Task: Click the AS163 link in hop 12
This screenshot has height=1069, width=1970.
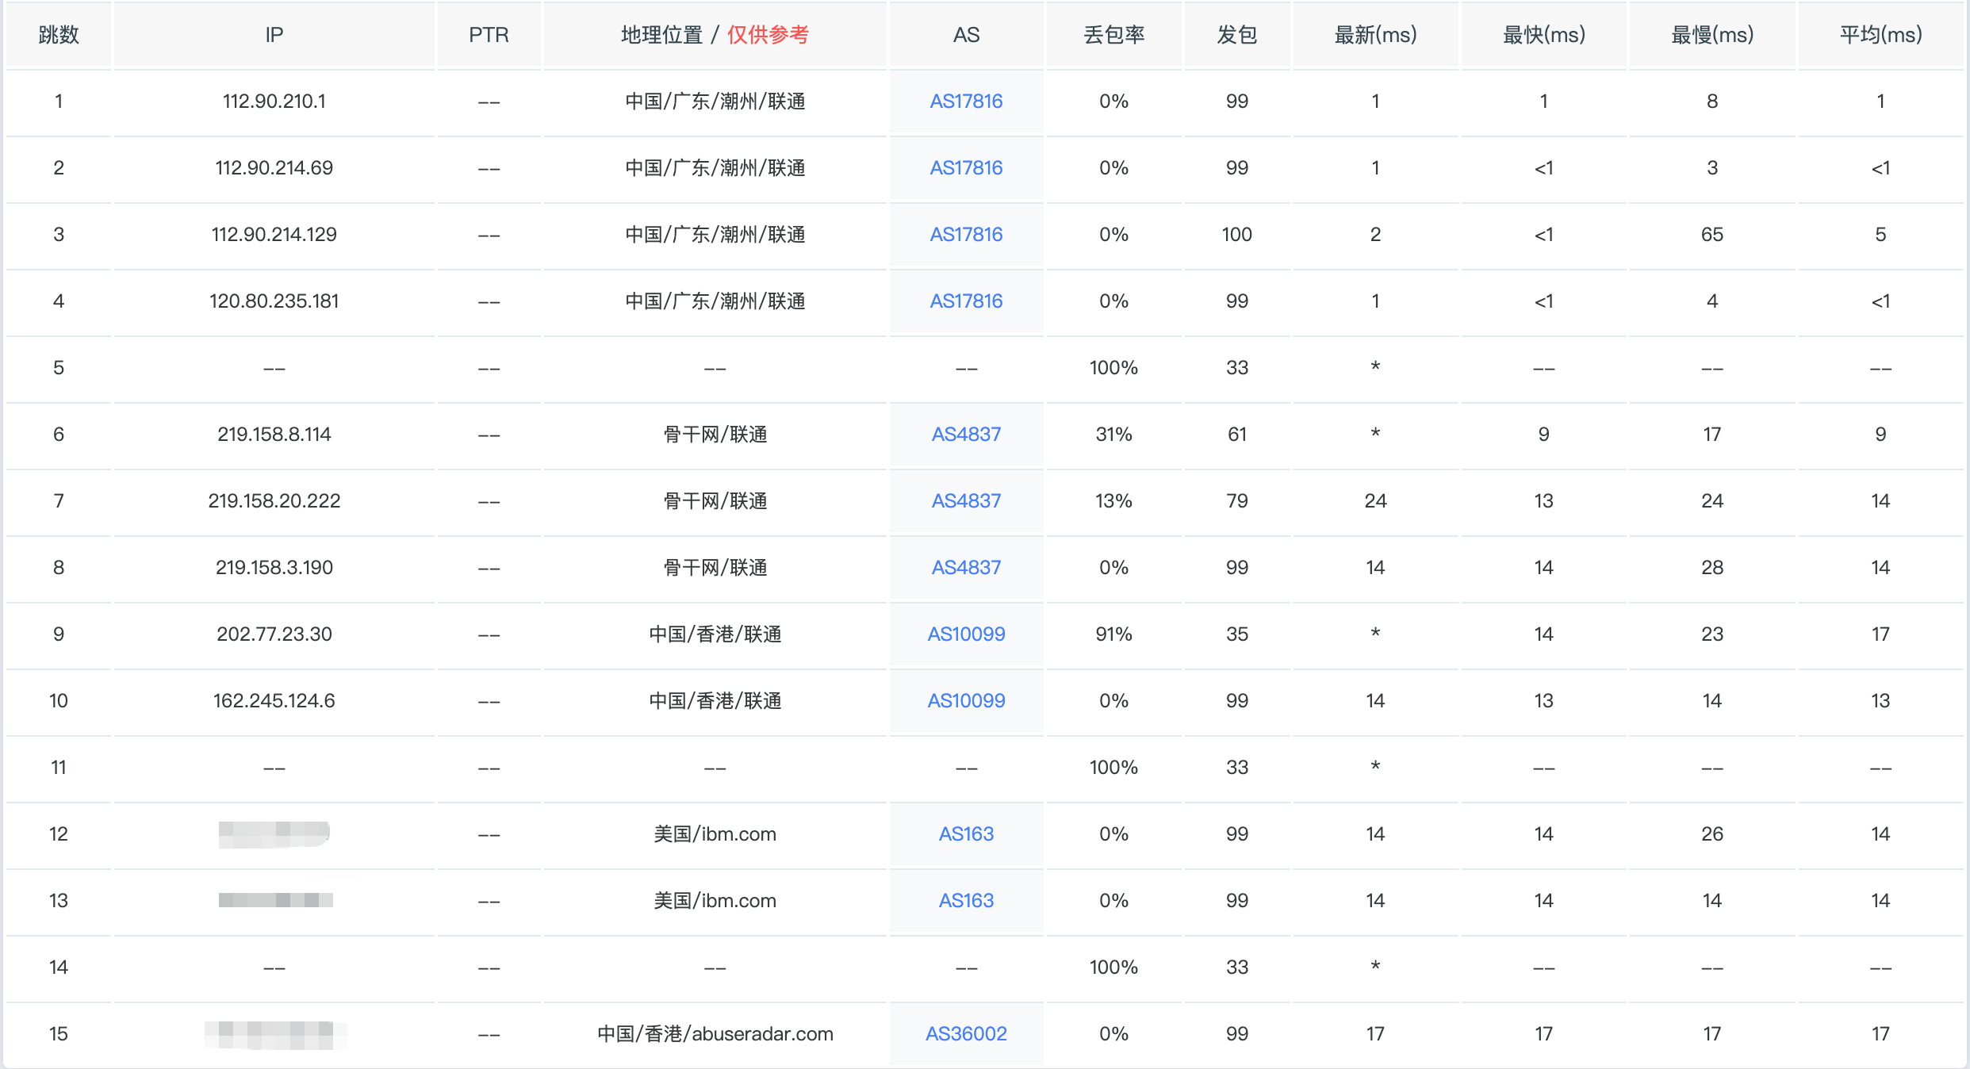Action: tap(966, 834)
